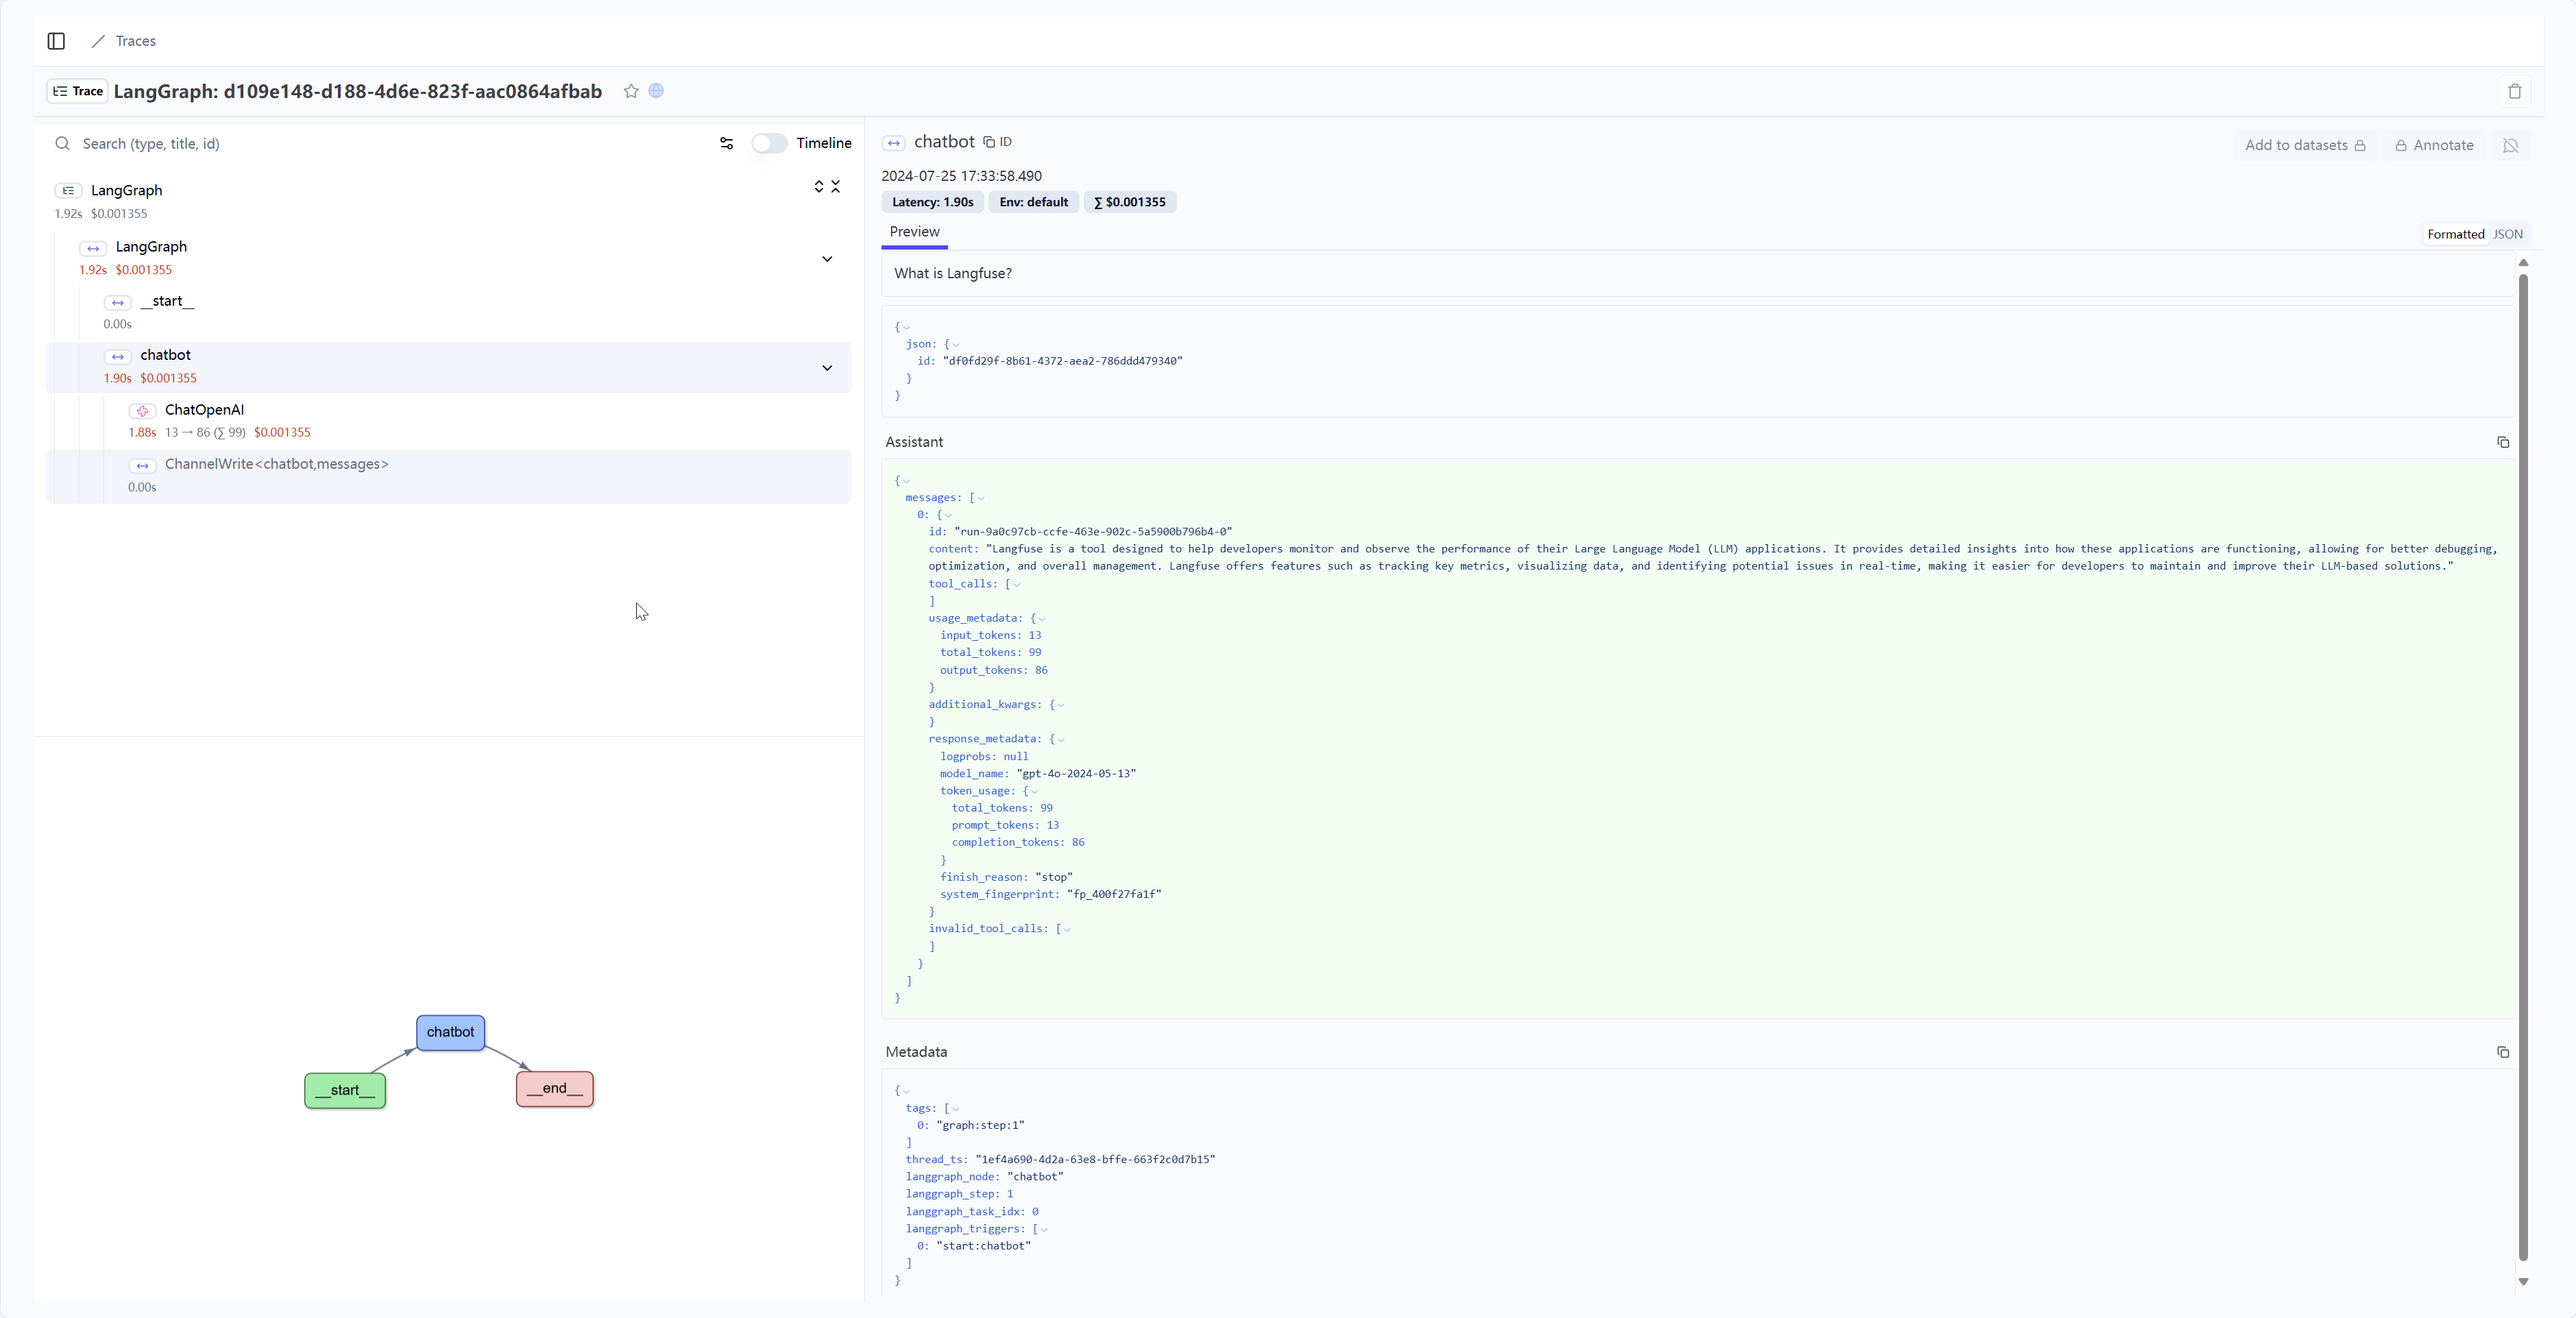Collapse the LangGraph span row
The image size is (2576, 1318).
pyautogui.click(x=827, y=259)
